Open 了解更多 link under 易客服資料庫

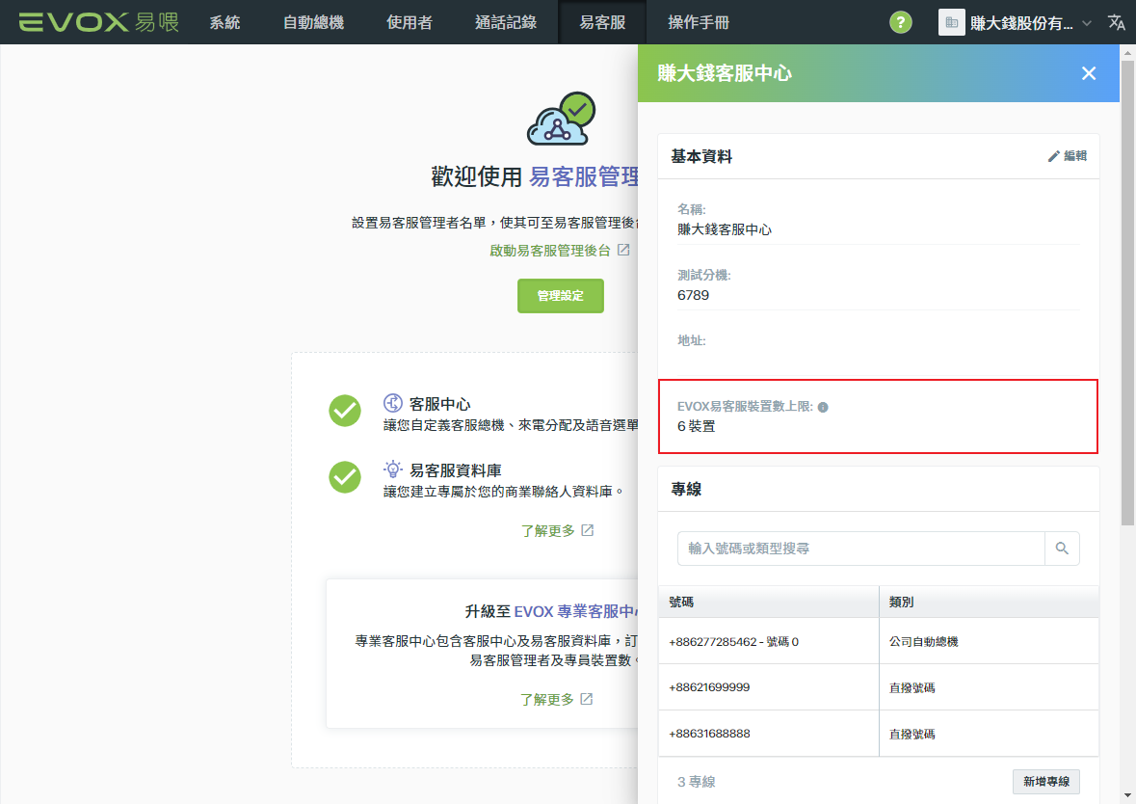coord(547,530)
